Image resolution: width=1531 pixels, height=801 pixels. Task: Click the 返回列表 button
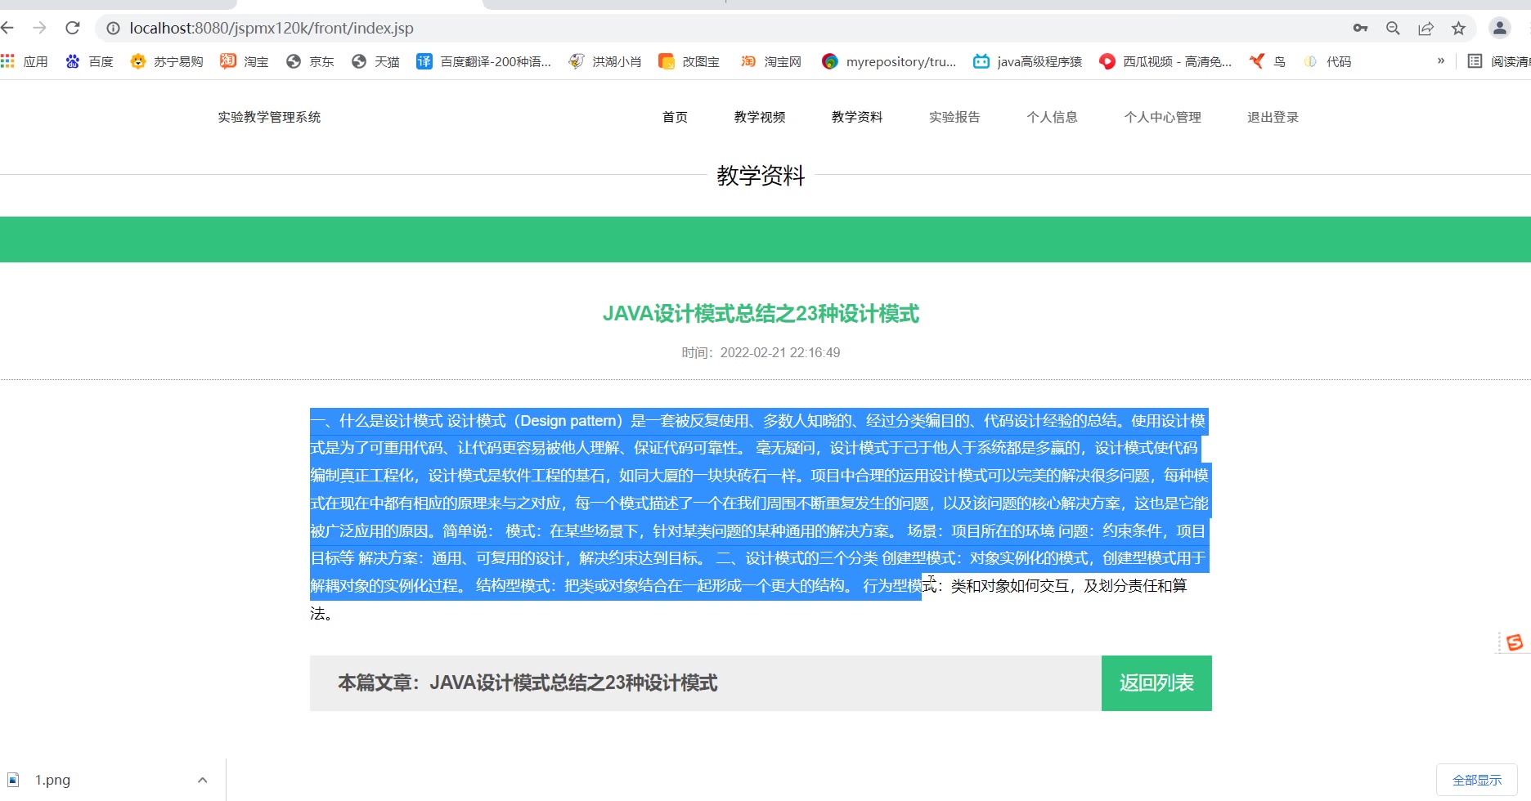point(1156,683)
